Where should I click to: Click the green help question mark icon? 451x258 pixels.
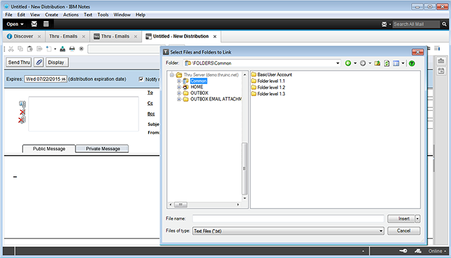412,63
